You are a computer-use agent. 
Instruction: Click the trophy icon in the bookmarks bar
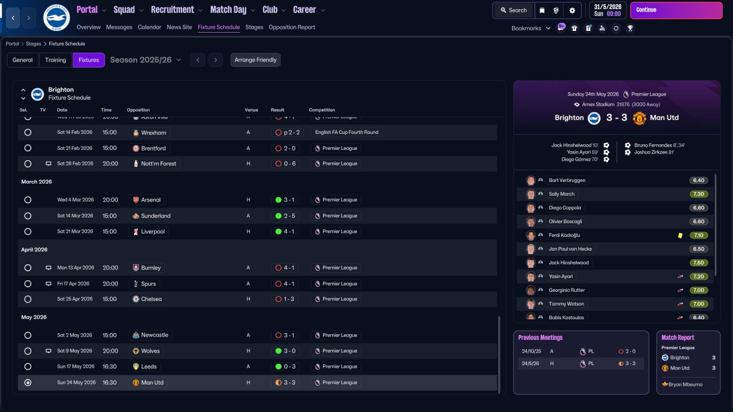point(630,28)
